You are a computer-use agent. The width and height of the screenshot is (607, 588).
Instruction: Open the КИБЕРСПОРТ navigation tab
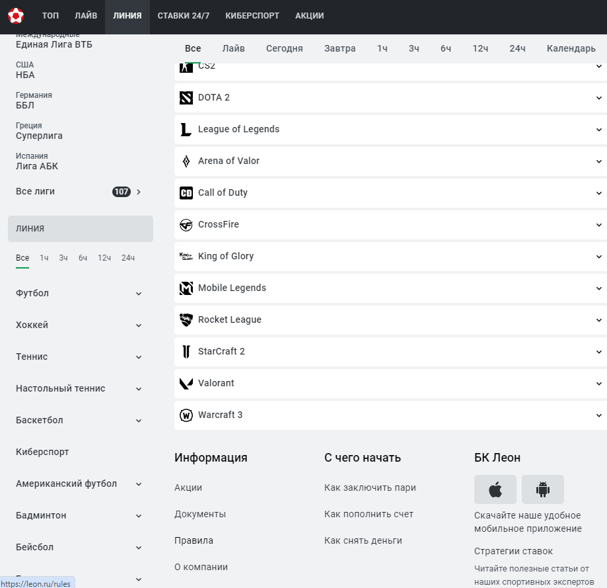(252, 16)
